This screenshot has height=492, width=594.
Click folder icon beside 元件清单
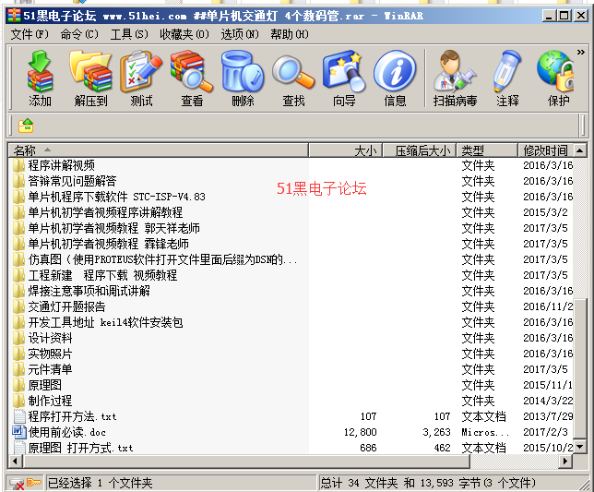[18, 369]
